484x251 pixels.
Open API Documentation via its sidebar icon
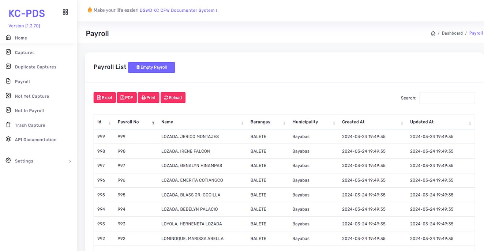point(8,139)
